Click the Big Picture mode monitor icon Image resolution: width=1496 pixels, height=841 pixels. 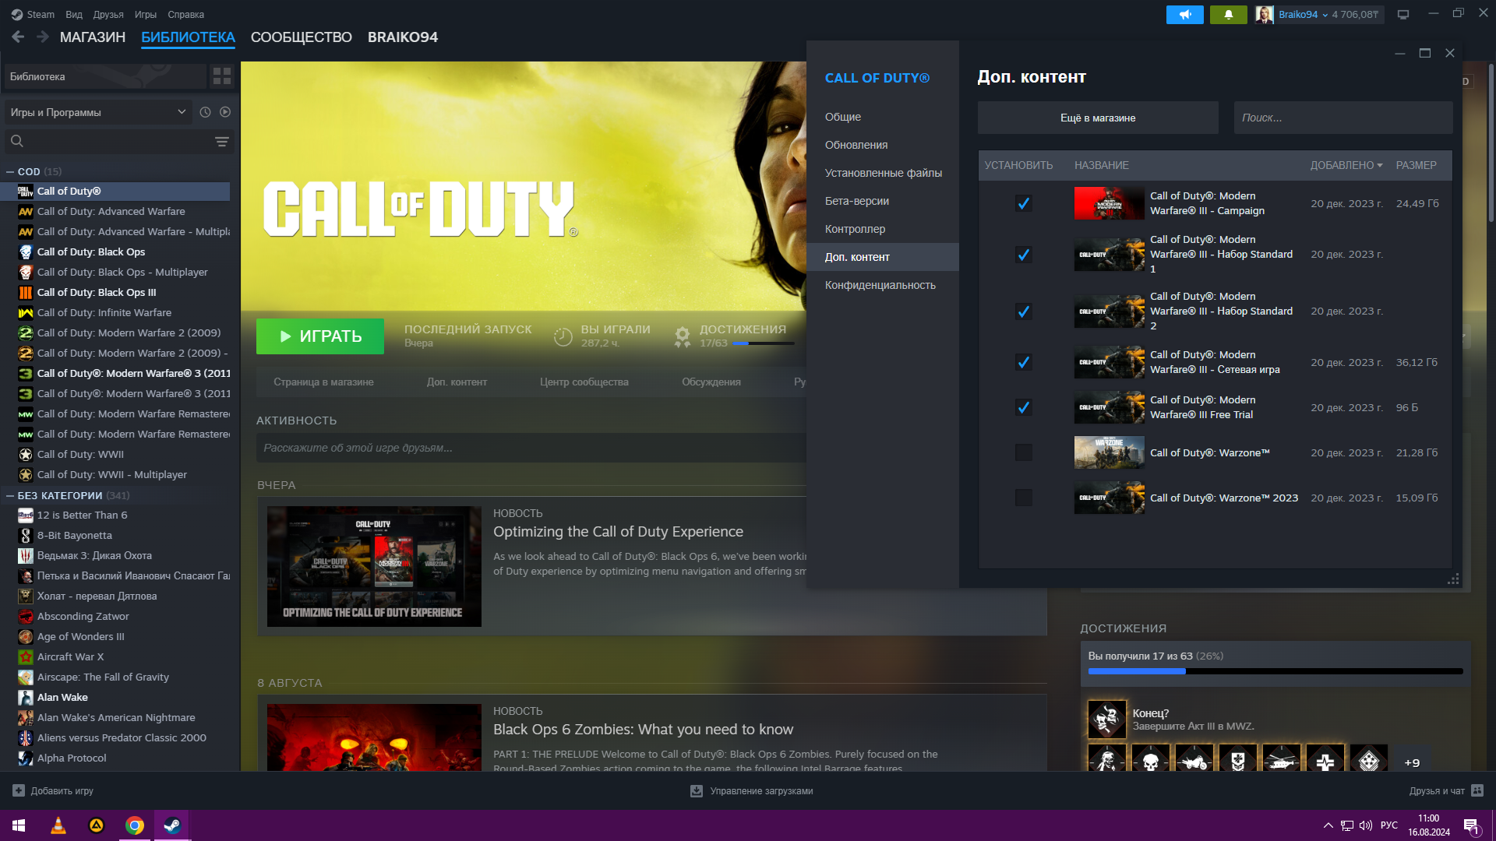[x=1403, y=14]
